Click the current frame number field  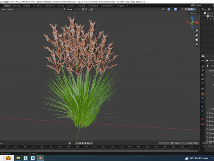pyautogui.click(x=164, y=143)
